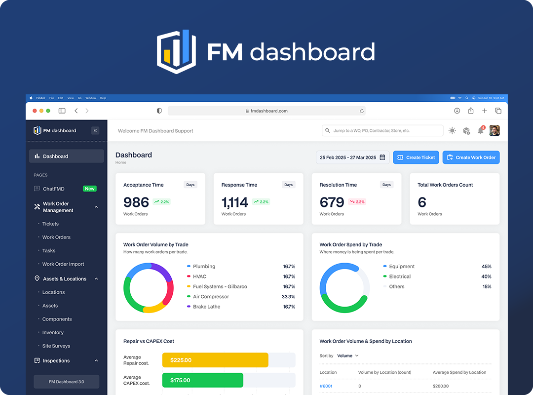The width and height of the screenshot is (533, 395).
Task: Click the Work Order Volume by Trade donut chart
Action: [x=149, y=288]
